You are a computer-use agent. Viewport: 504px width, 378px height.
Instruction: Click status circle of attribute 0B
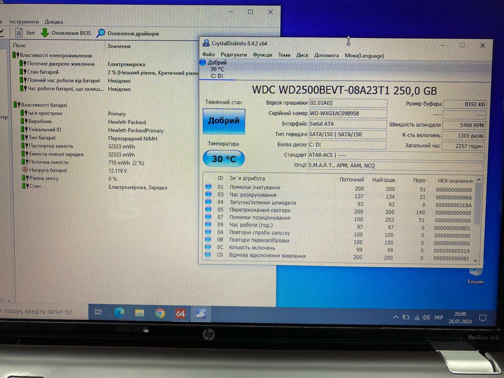coord(208,239)
